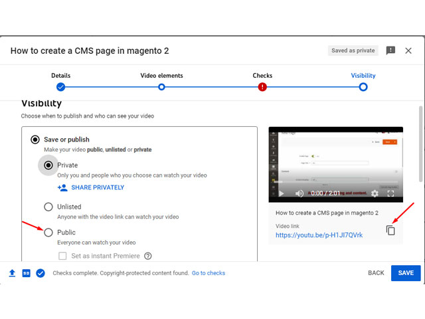Viewport: 425px width, 319px height.
Task: Play the video preview
Action: click(282, 193)
